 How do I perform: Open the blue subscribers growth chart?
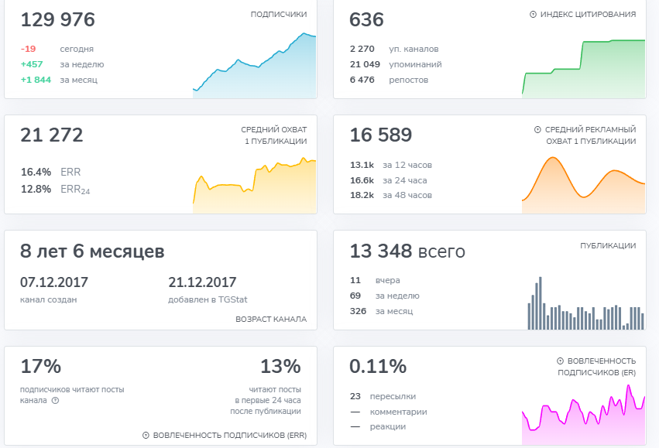click(254, 65)
